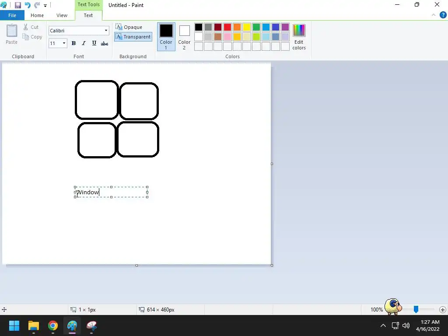Toggle Strikethrough formatting

(105, 43)
